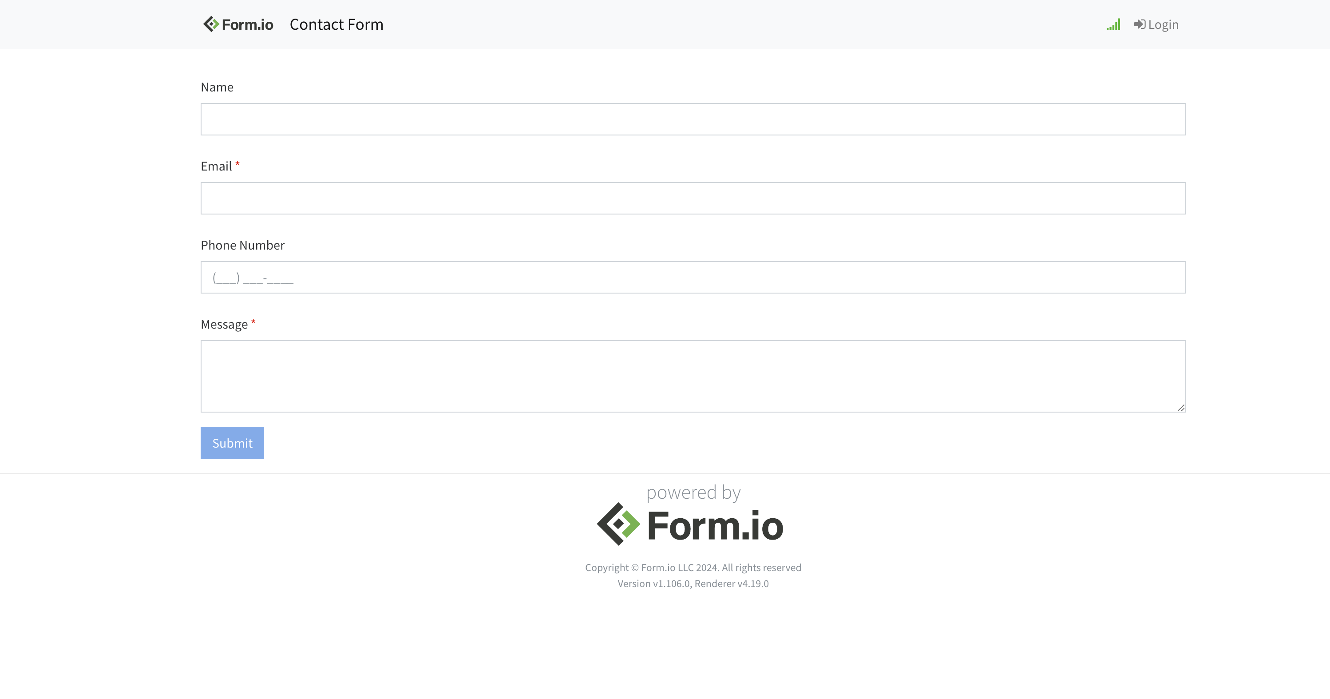Click the red asterisk beside Email
The width and height of the screenshot is (1330, 699).
coord(237,164)
